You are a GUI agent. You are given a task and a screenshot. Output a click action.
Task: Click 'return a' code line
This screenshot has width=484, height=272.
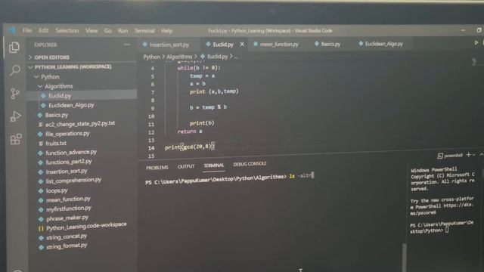190,131
